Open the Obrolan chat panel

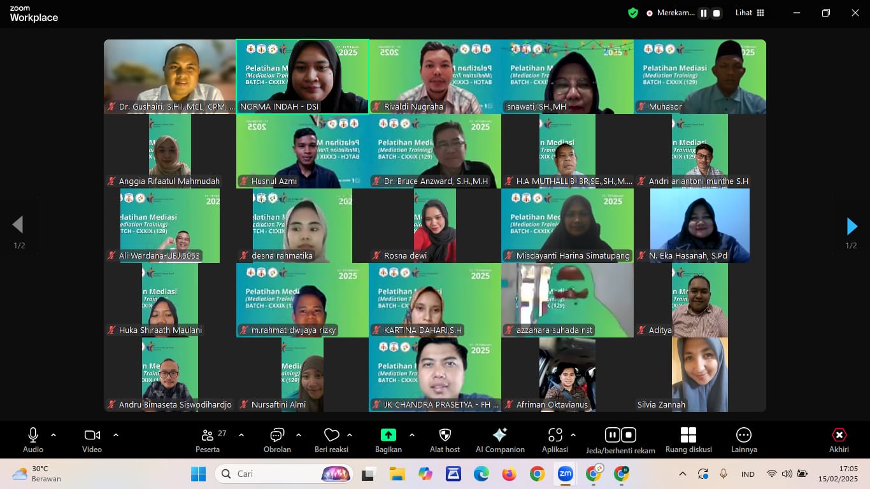tap(277, 436)
